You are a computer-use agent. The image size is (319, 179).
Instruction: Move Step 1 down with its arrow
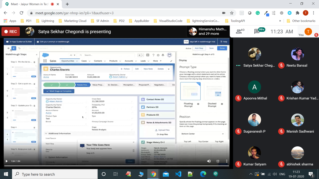point(7,74)
